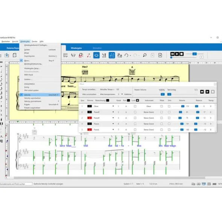Toggle the checked Mixer... menu item
Viewport: 222px width, 223px height.
click(x=40, y=61)
